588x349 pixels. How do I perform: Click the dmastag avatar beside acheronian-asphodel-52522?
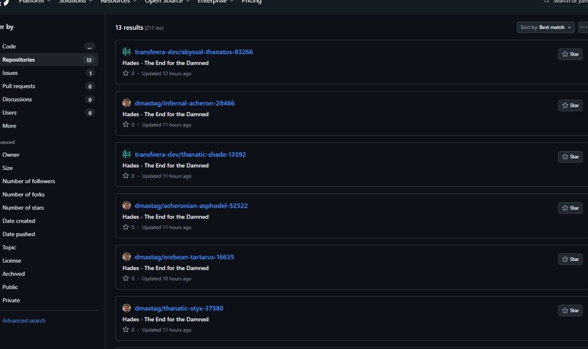tap(127, 206)
